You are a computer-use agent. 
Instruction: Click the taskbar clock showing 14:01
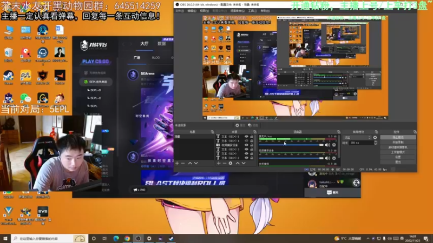coord(413,239)
